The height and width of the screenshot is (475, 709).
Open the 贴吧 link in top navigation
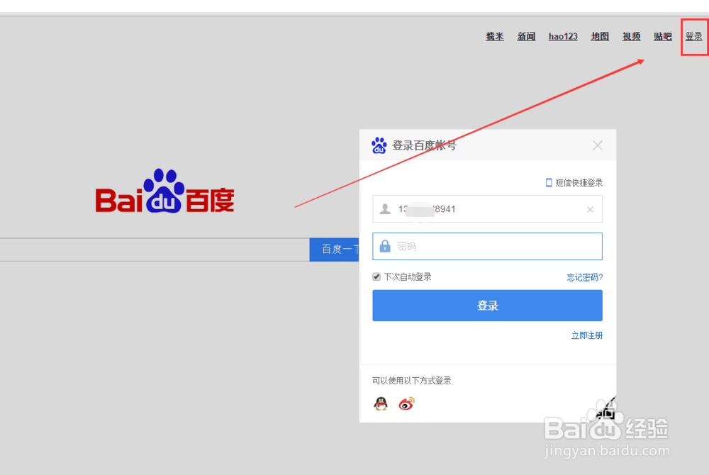click(x=663, y=37)
